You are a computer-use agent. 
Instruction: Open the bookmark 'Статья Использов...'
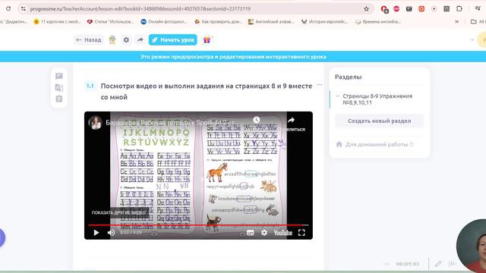point(110,22)
